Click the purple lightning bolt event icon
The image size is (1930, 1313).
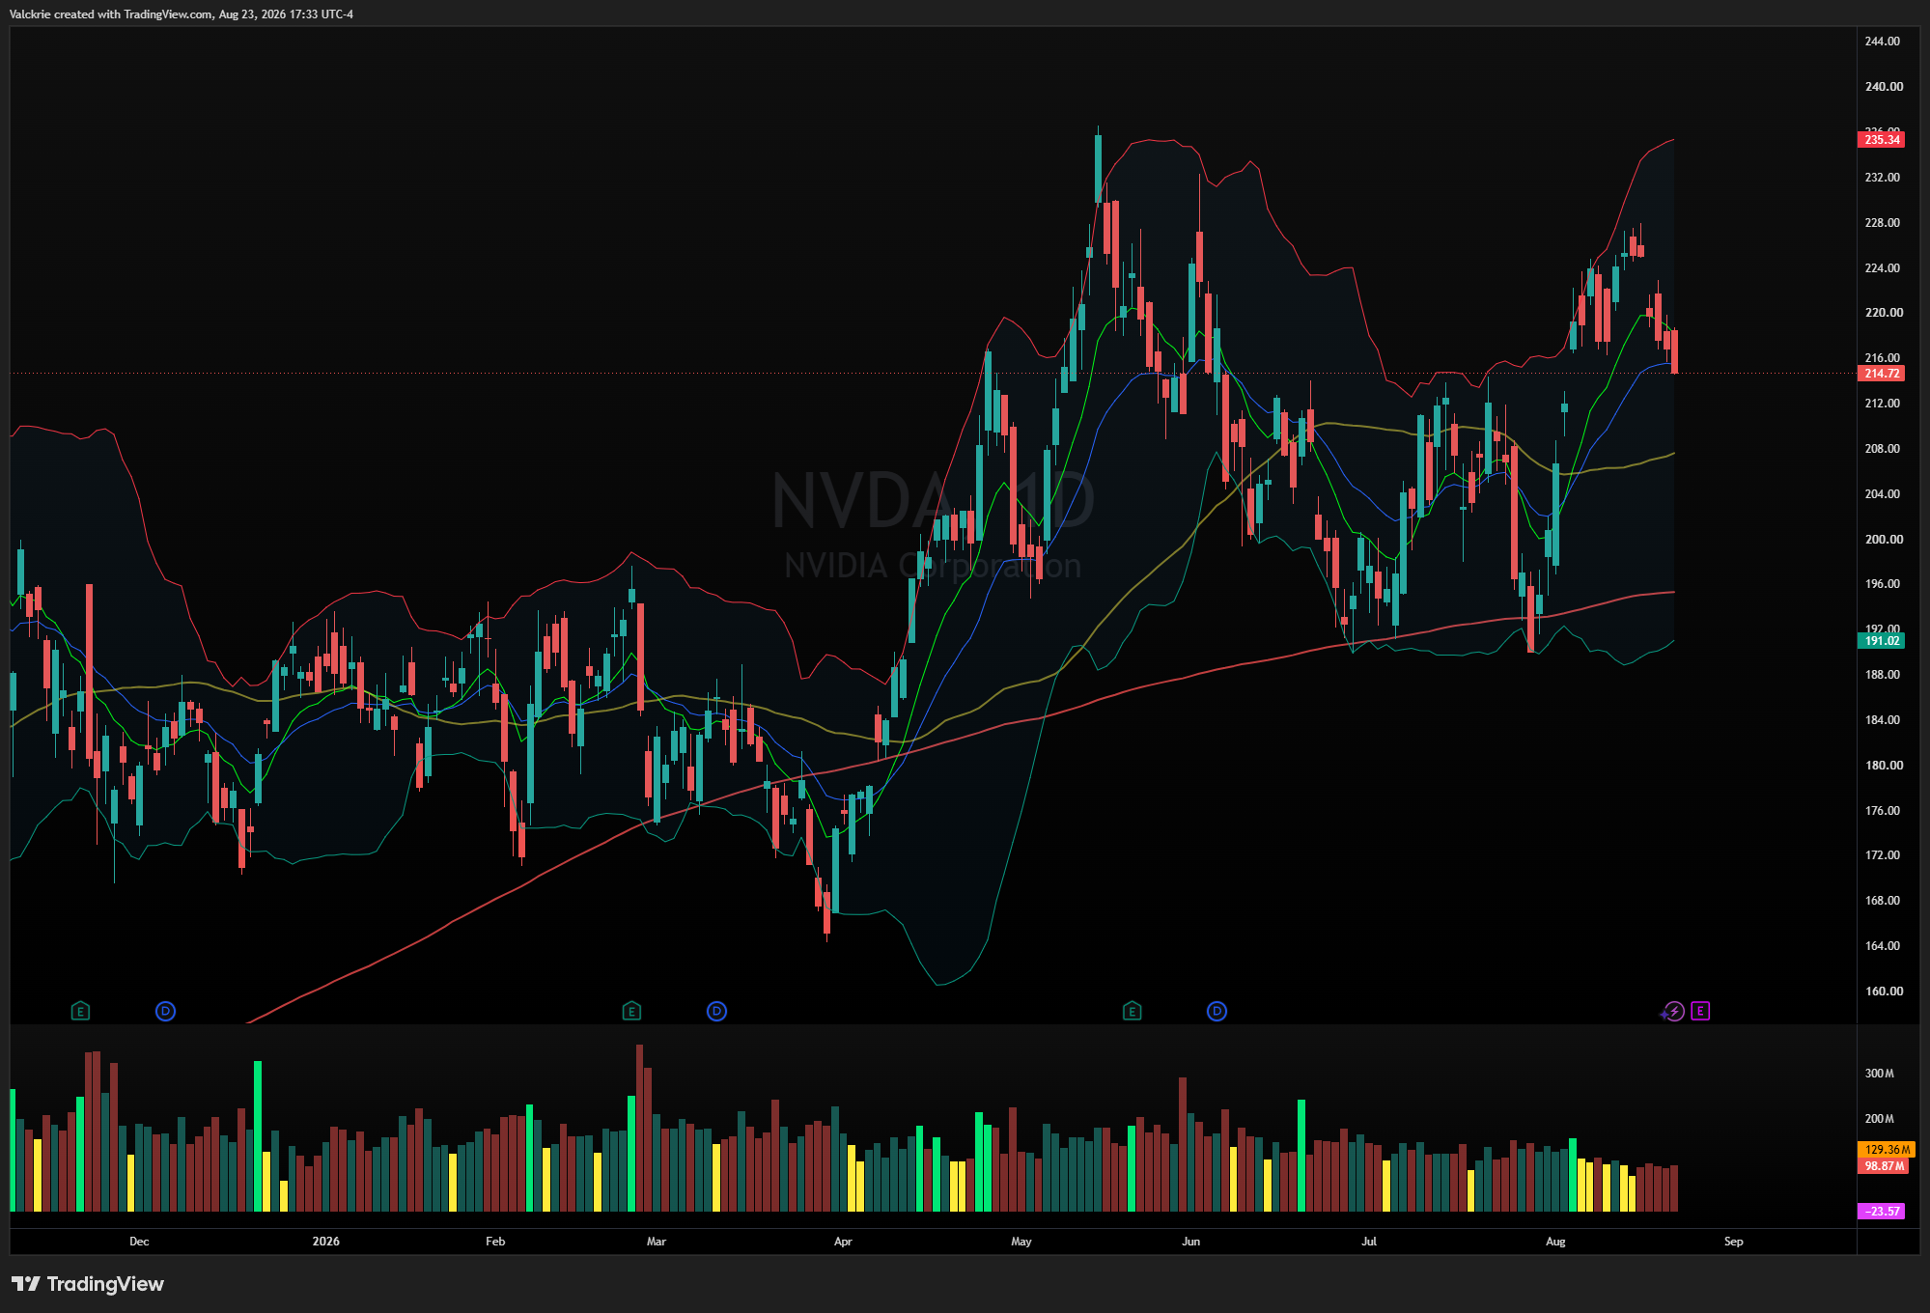point(1674,1011)
